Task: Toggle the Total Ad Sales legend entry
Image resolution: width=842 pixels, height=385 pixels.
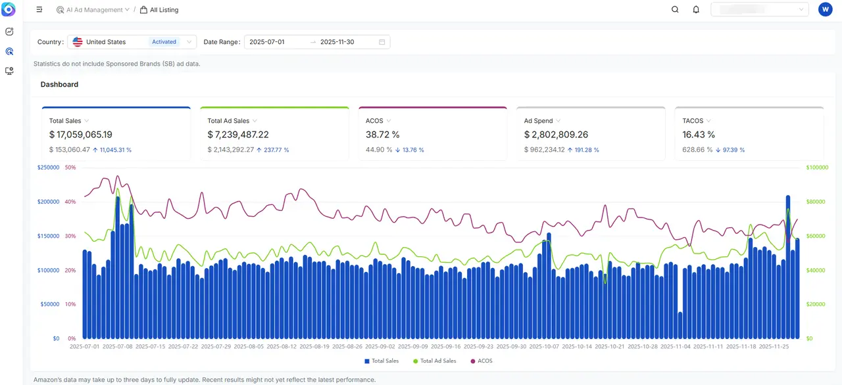Action: [434, 361]
